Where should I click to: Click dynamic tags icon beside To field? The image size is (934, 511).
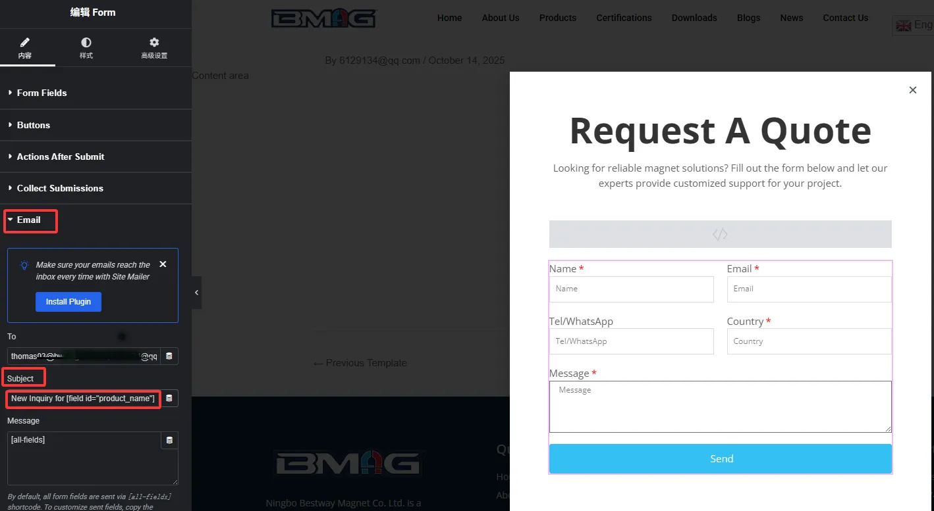coord(169,356)
